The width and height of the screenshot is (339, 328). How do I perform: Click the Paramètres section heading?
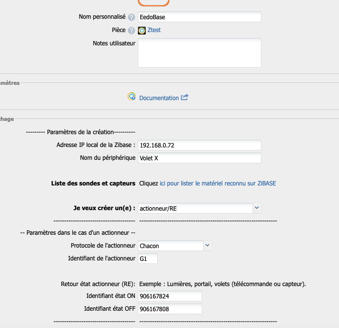[10, 83]
